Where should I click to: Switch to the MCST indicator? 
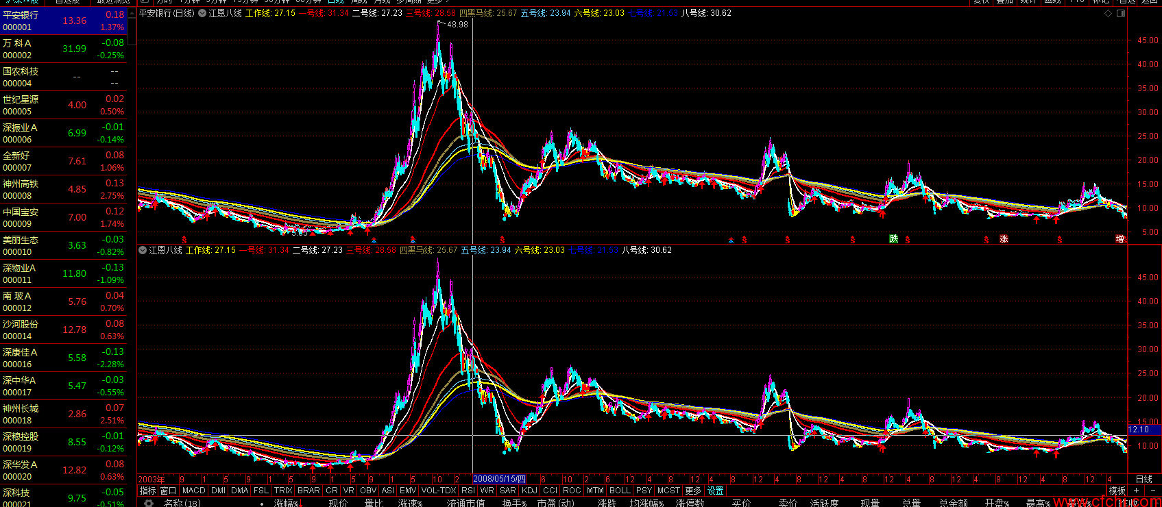(668, 491)
